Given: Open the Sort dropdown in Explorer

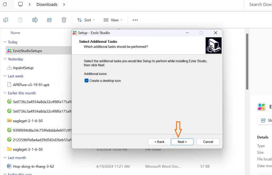Looking at the screenshot, I should click(x=86, y=20).
